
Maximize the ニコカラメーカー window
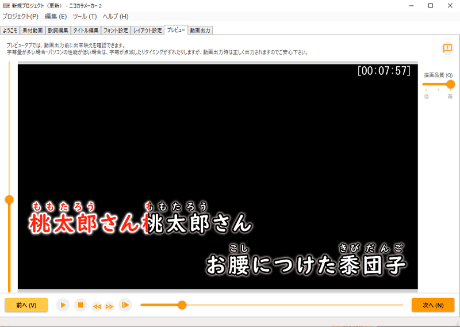tap(431, 6)
